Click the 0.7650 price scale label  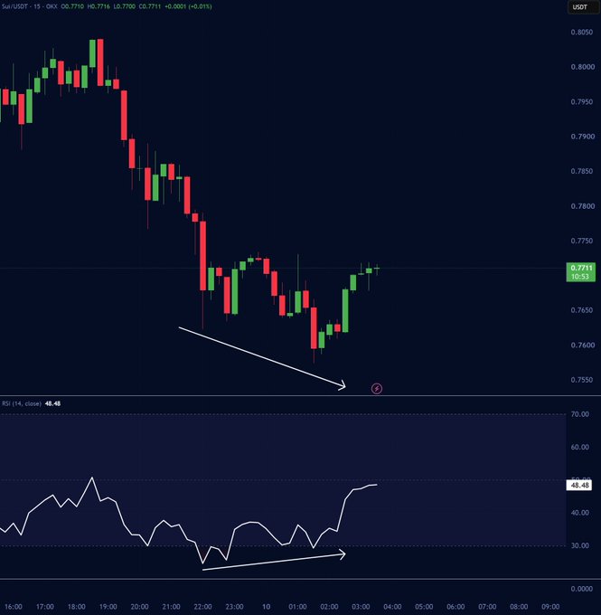point(582,310)
